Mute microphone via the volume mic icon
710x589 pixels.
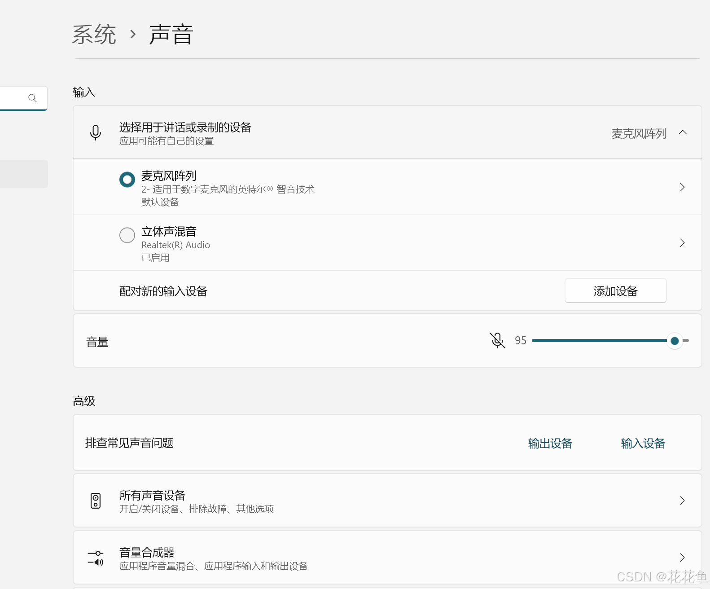coord(497,340)
